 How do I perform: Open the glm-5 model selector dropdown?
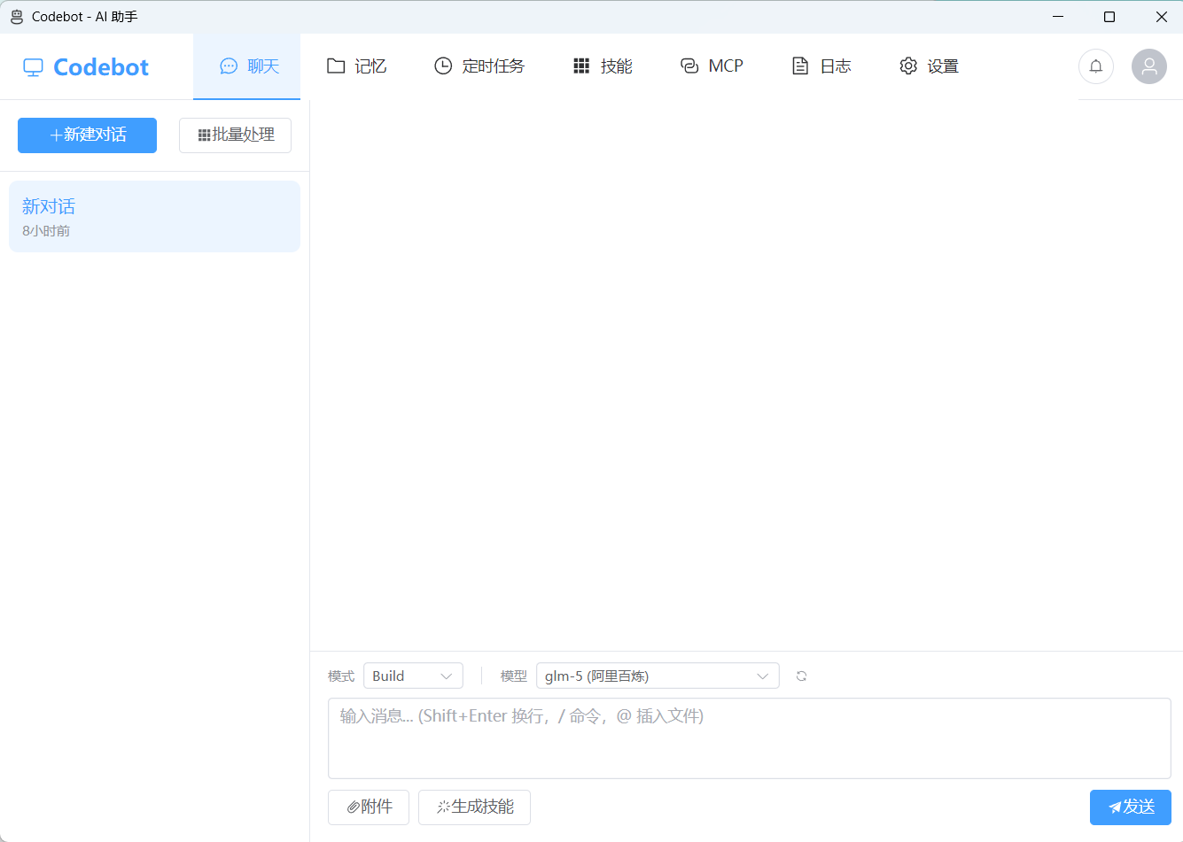coord(657,676)
